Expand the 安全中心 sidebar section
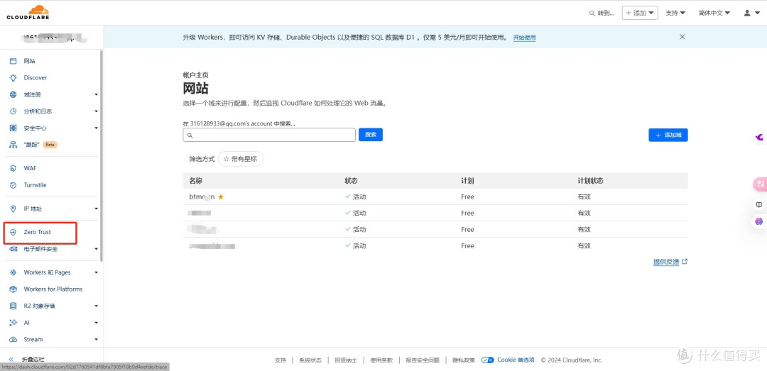The width and height of the screenshot is (767, 371). [x=97, y=128]
